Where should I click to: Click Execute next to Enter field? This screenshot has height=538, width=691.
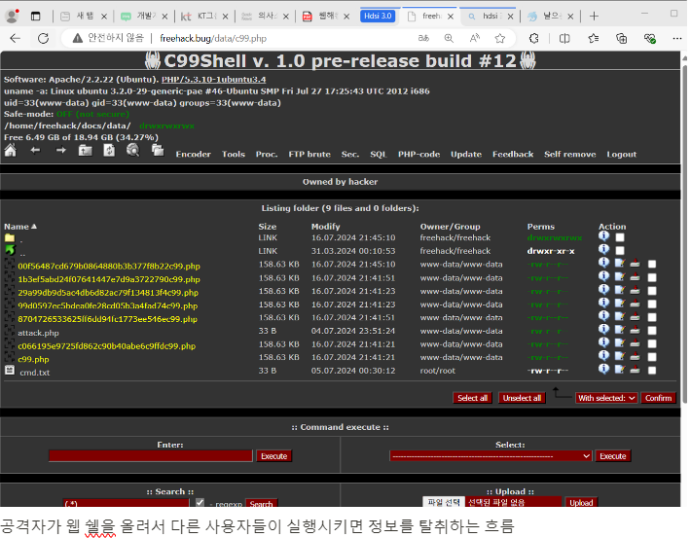point(274,456)
